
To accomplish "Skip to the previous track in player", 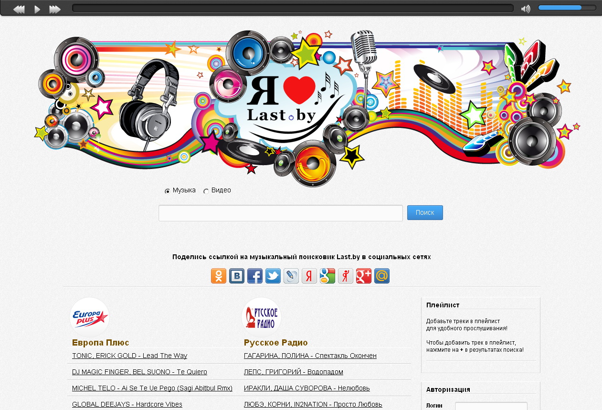I will (19, 9).
